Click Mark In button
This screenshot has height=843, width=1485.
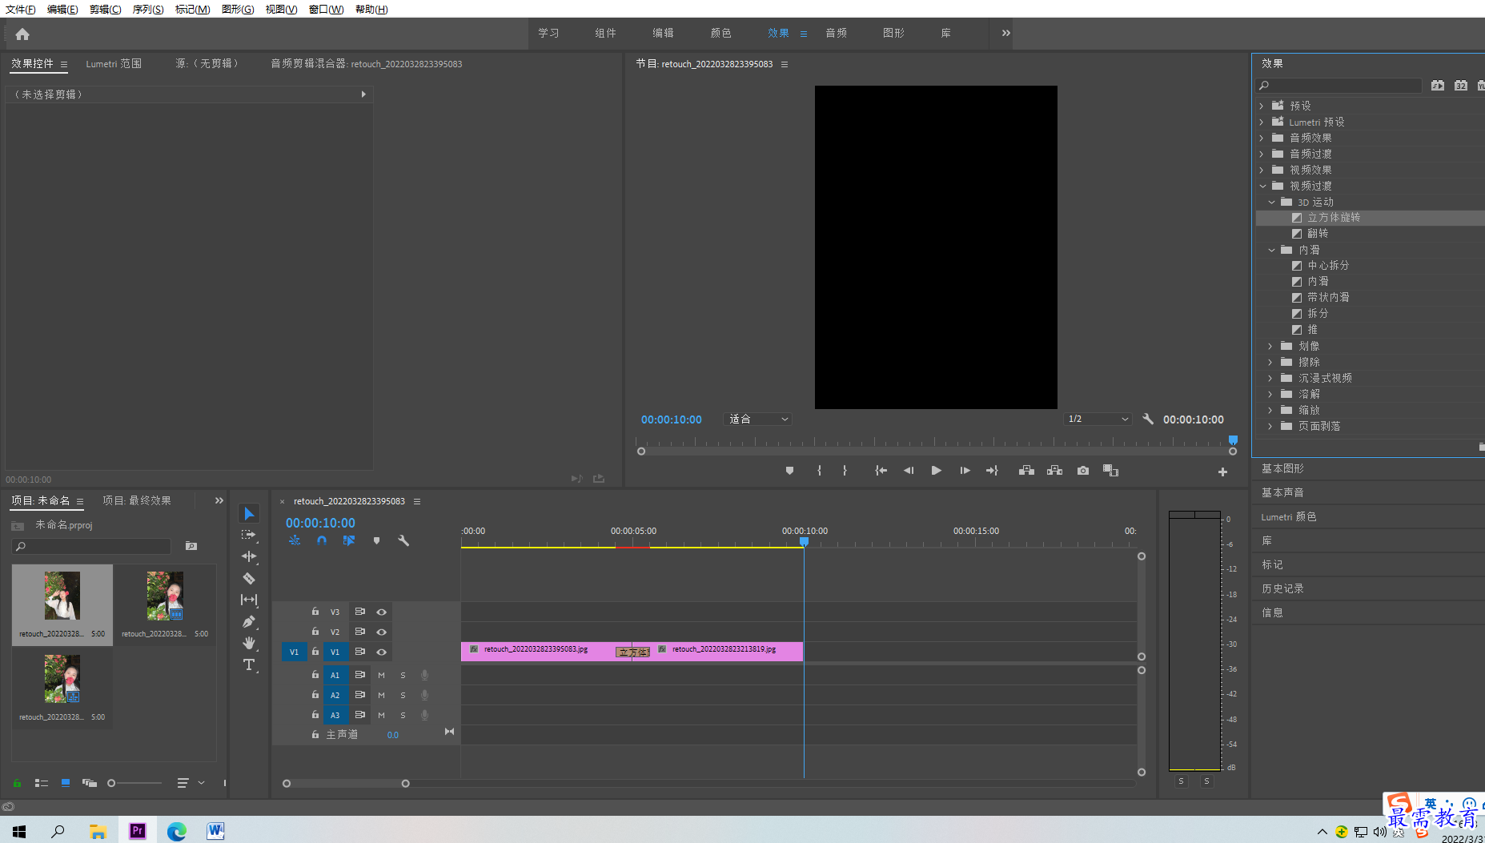819,471
